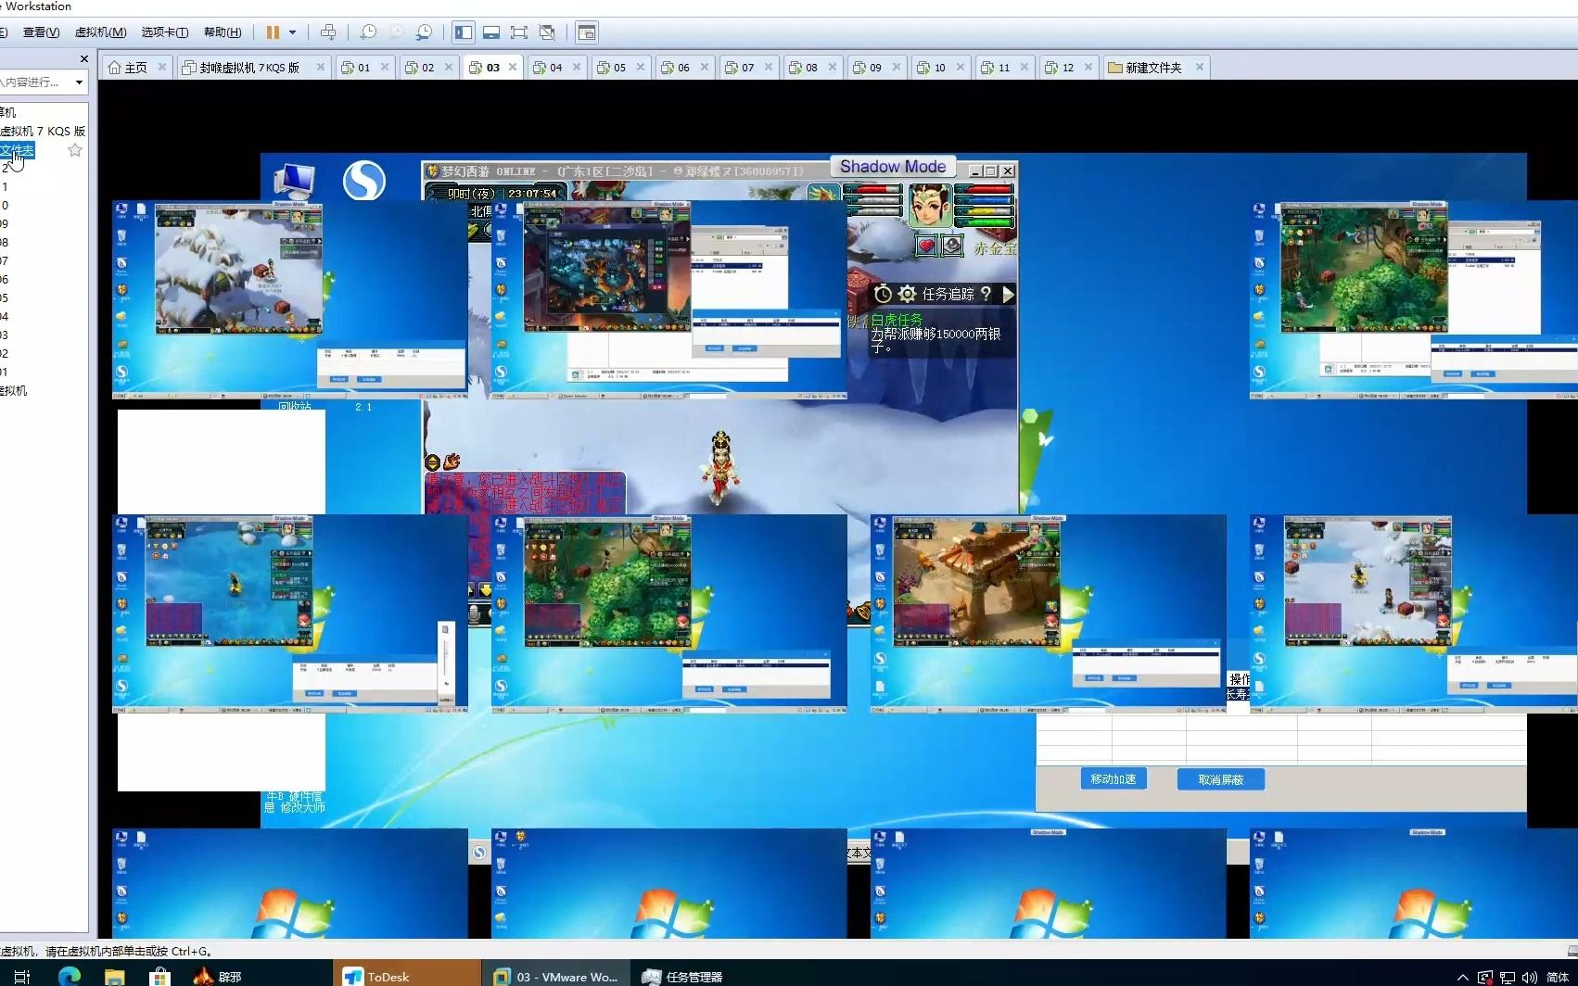Switch to 任务管理器 in the taskbar
The height and width of the screenshot is (986, 1578).
[682, 977]
